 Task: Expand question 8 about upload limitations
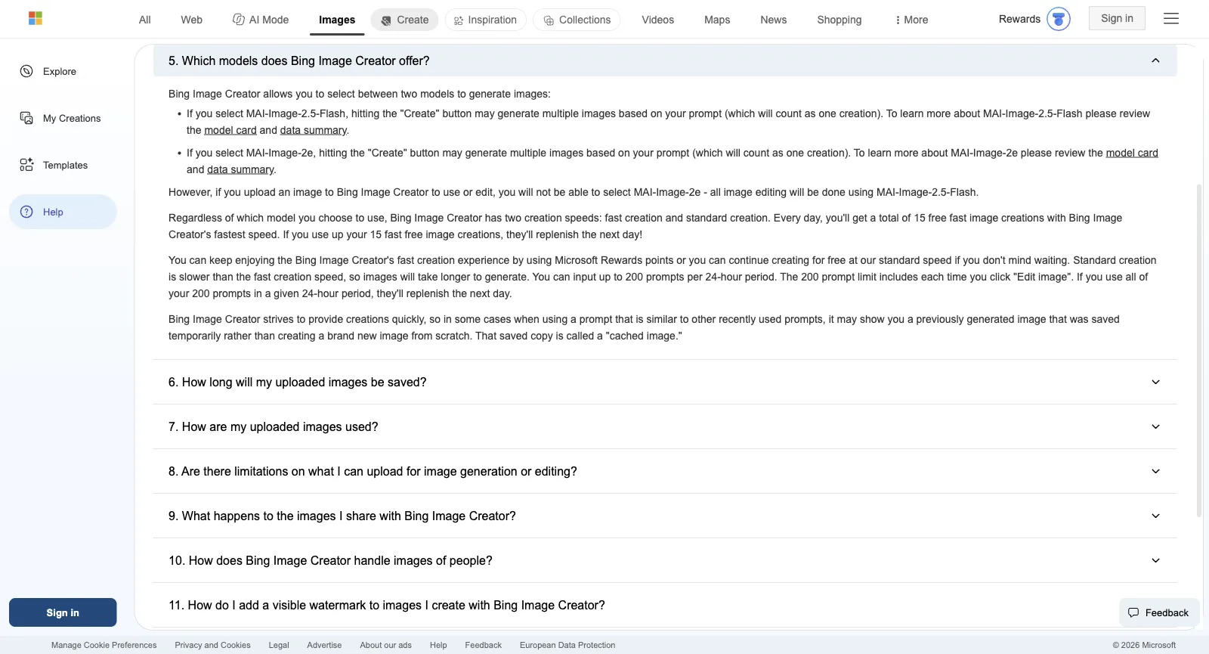point(665,471)
